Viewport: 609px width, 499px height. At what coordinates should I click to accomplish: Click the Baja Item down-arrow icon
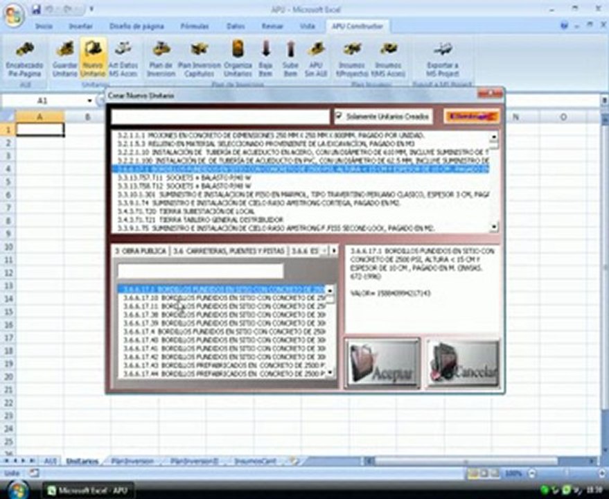pos(265,59)
